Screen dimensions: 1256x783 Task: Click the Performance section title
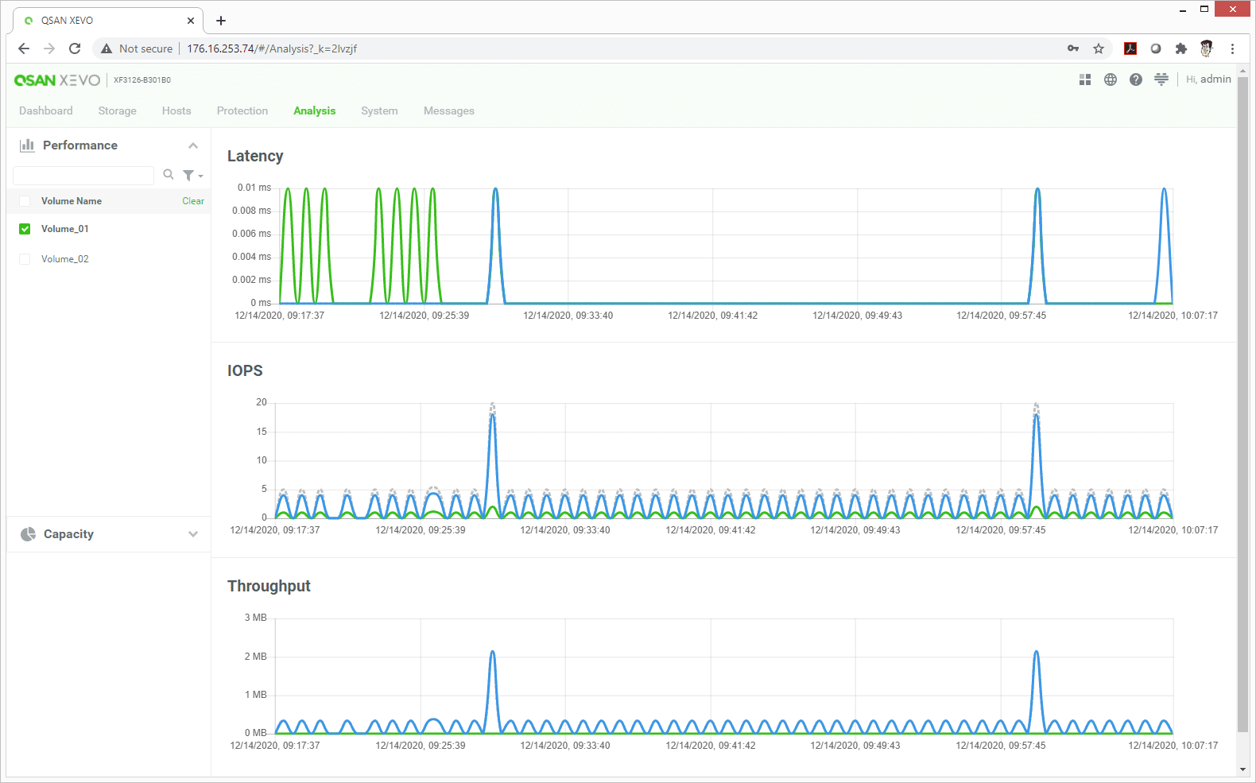click(x=80, y=145)
